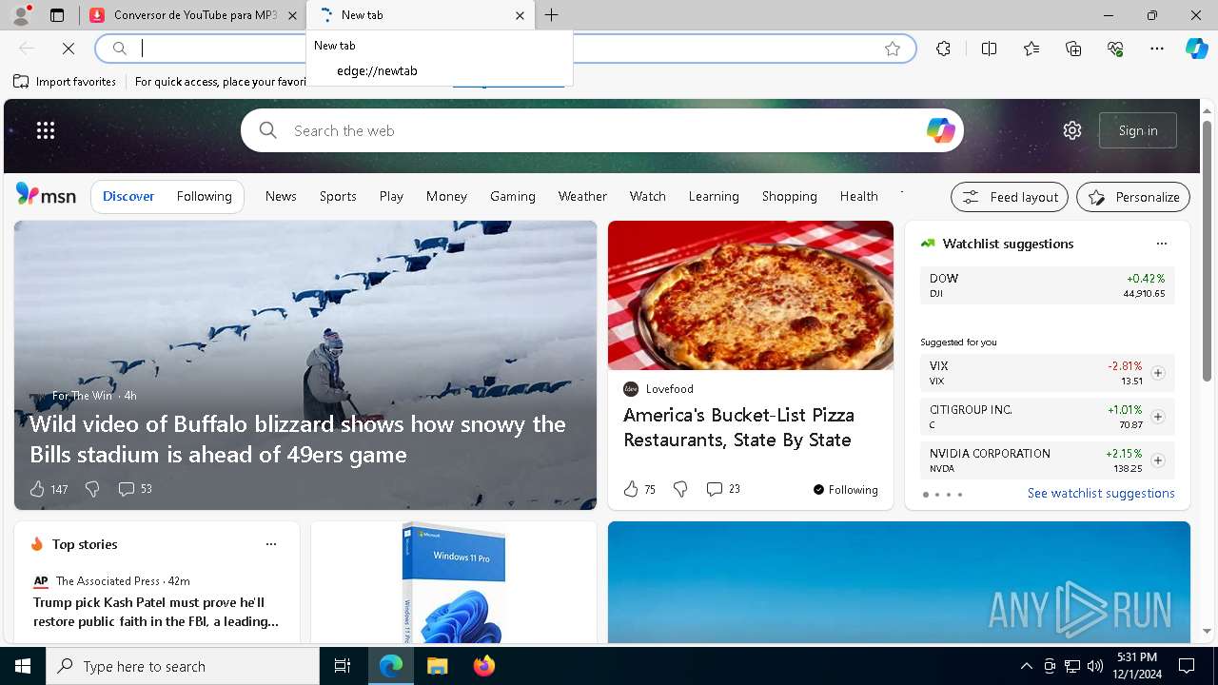The width and height of the screenshot is (1218, 685).
Task: Open the Gaming category
Action: (513, 196)
